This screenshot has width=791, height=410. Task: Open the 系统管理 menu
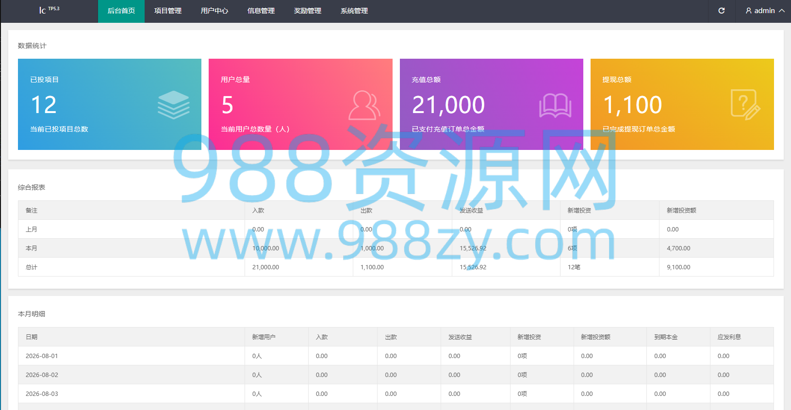354,11
